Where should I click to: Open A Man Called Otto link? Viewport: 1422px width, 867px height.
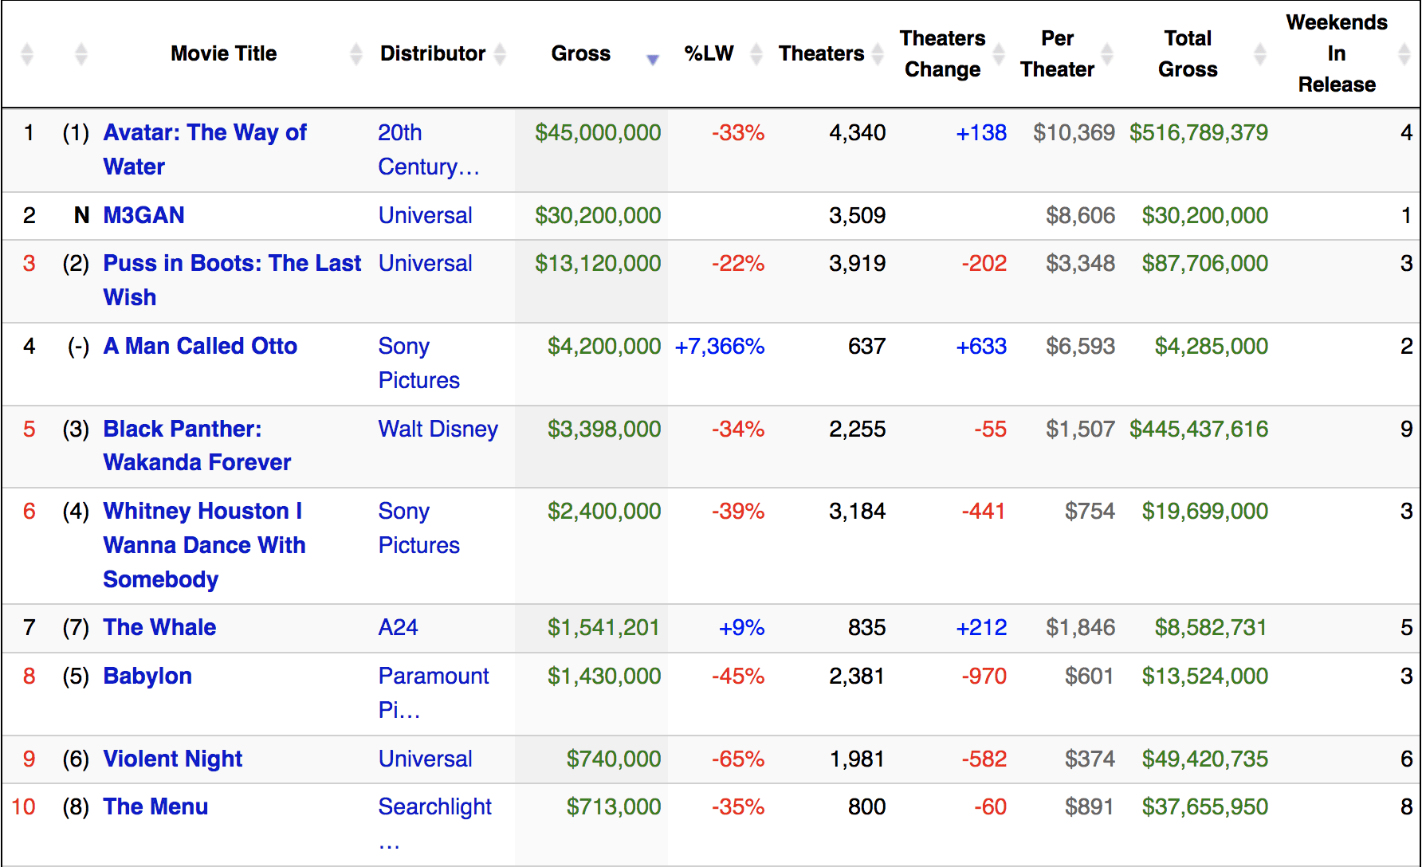click(200, 346)
